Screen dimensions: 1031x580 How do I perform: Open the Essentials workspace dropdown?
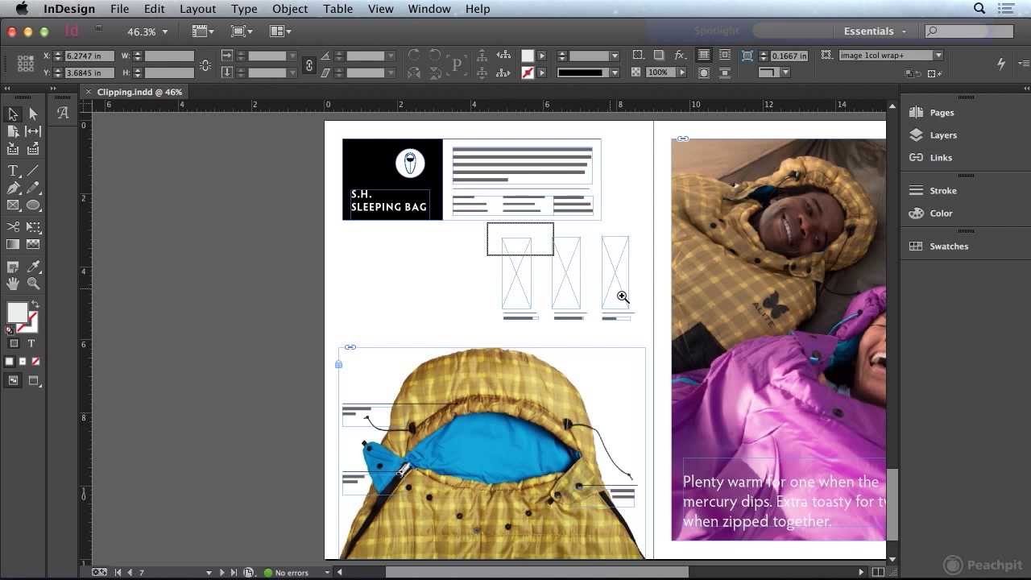click(875, 31)
